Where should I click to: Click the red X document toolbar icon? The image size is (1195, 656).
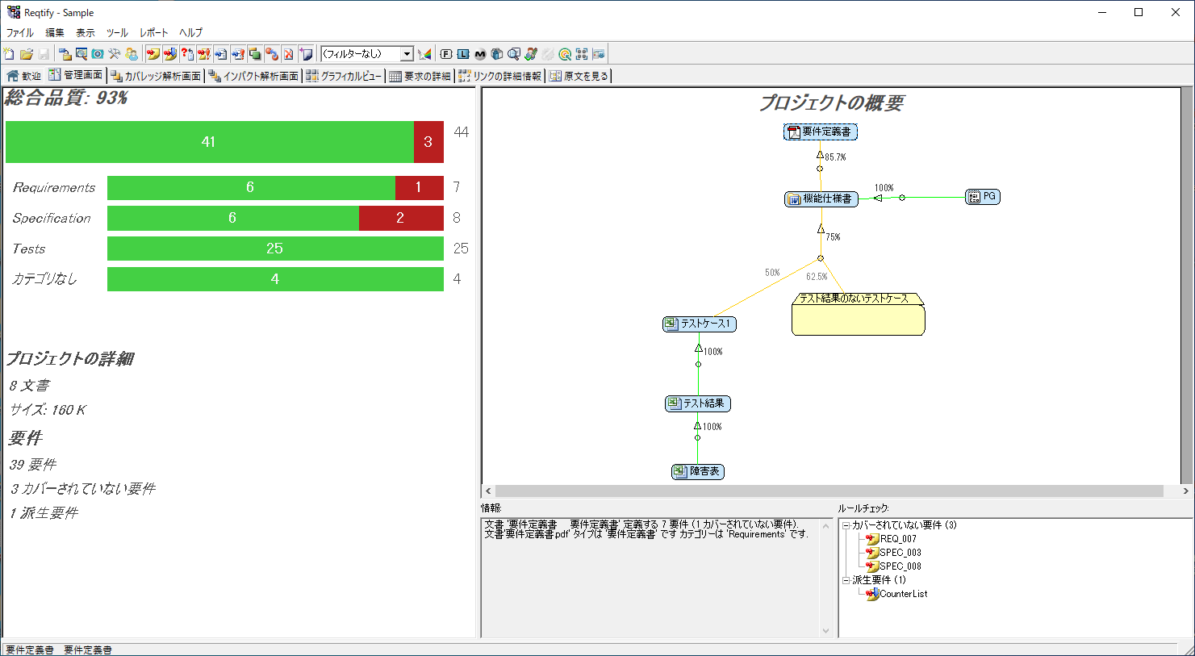(288, 54)
